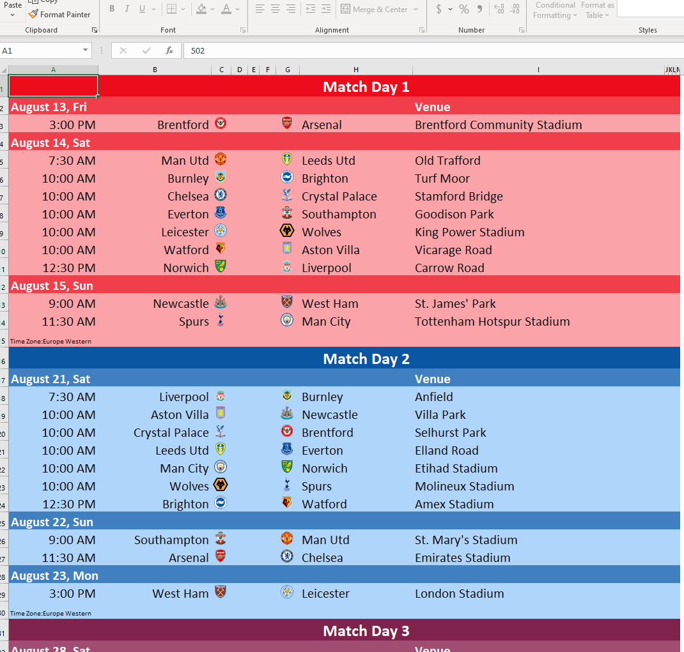Image resolution: width=684 pixels, height=652 pixels.
Task: Apply the Fill Color bucket
Action: (x=201, y=9)
